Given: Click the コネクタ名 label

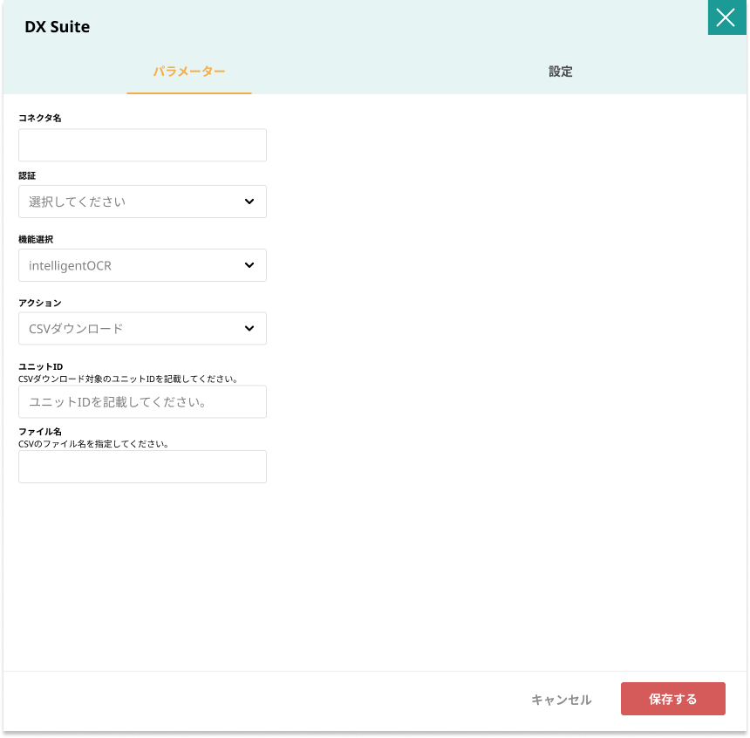Looking at the screenshot, I should coord(40,119).
